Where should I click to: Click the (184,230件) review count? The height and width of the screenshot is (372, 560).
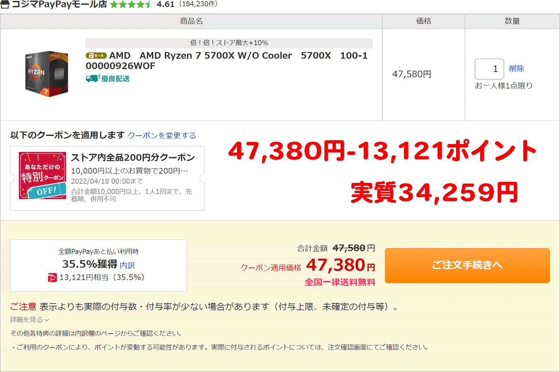coord(198,5)
